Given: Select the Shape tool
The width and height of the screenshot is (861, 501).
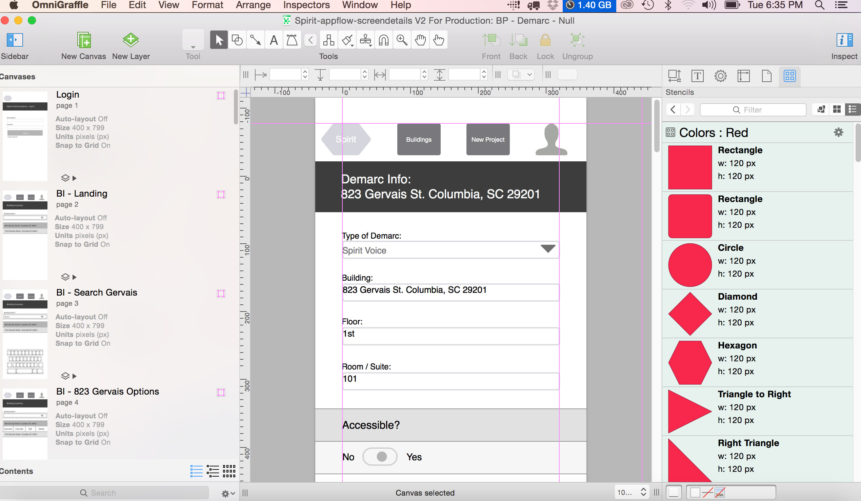Looking at the screenshot, I should [x=237, y=40].
